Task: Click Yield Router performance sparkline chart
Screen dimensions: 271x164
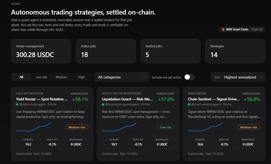Action: coord(34,127)
